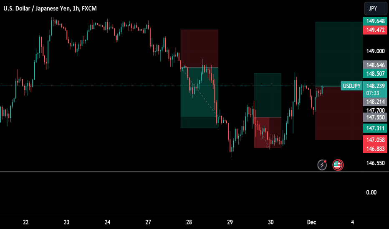Click the lightning bolt events icon
This screenshot has width=389, height=229.
[x=322, y=165]
